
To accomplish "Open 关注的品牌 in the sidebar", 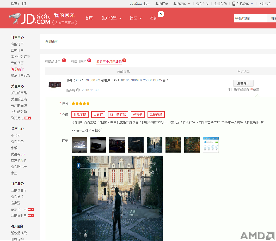I will pyautogui.click(x=19, y=105).
